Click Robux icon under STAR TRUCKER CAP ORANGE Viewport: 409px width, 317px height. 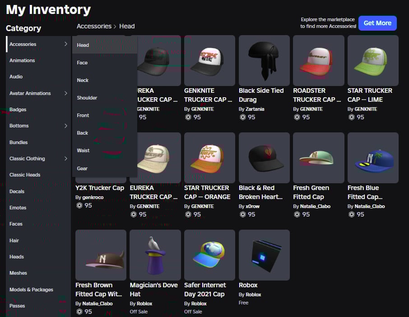pyautogui.click(x=188, y=214)
